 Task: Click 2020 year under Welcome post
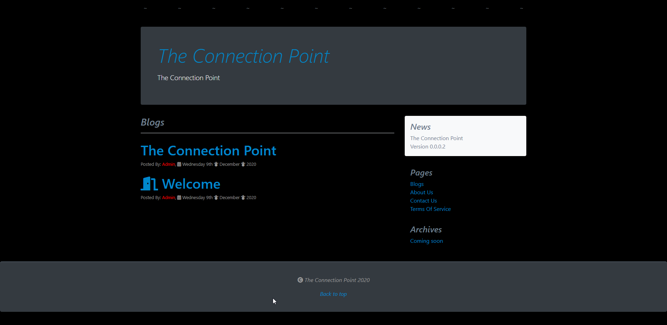(x=251, y=198)
